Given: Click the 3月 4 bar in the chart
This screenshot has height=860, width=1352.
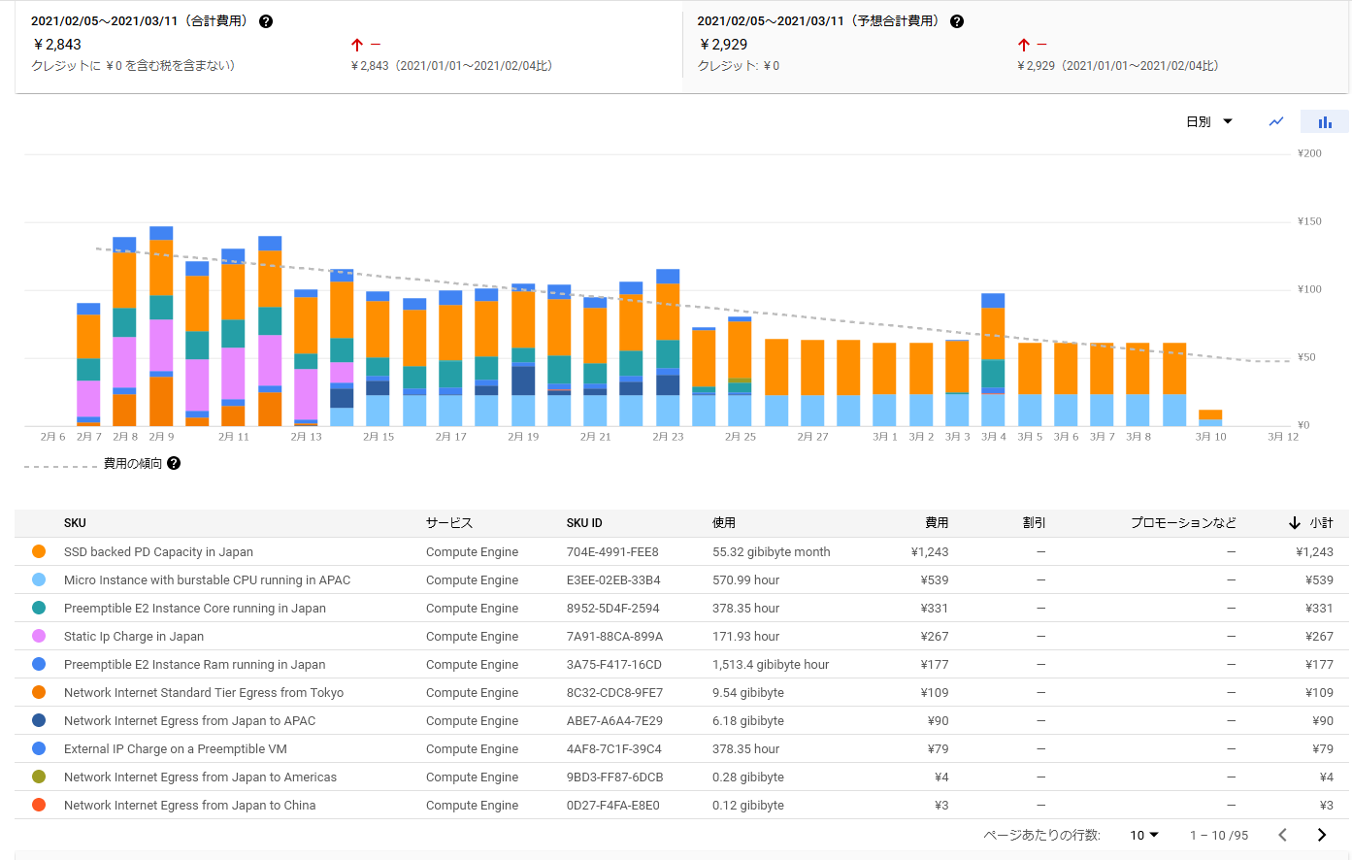Looking at the screenshot, I should click(x=993, y=360).
